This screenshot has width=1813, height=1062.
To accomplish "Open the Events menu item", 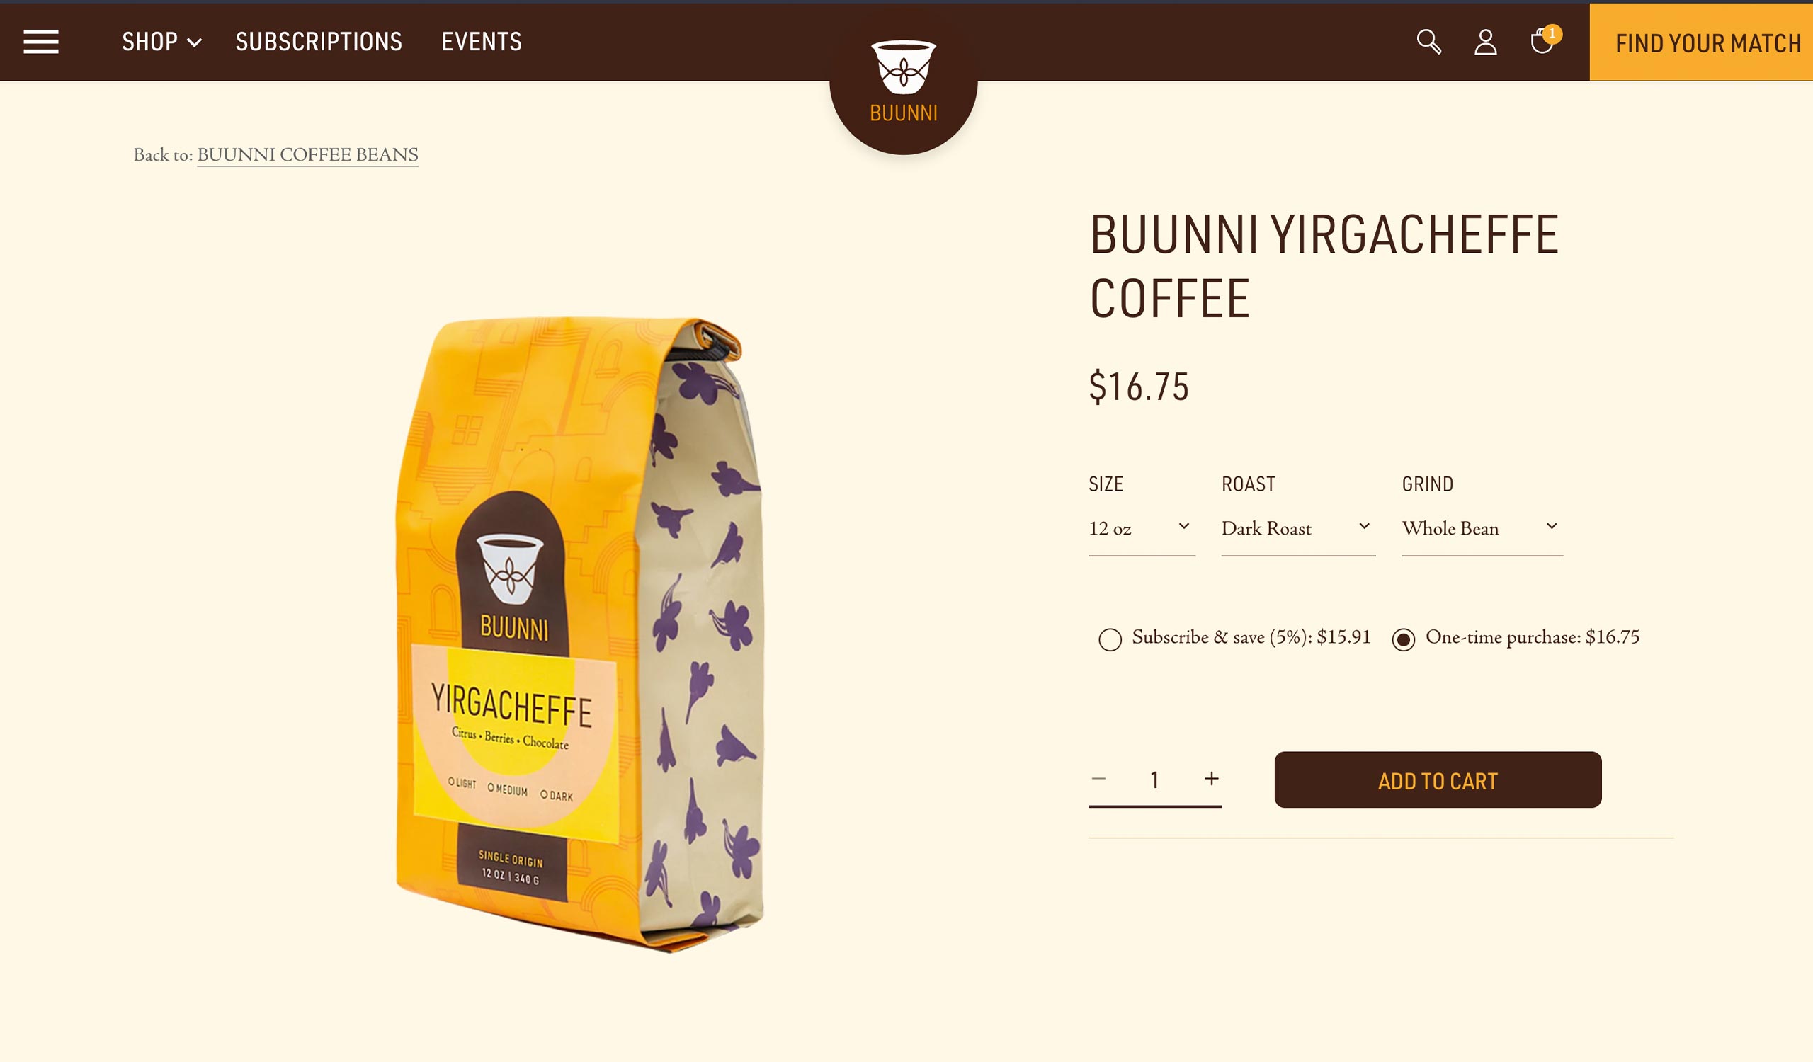I will 482,42.
